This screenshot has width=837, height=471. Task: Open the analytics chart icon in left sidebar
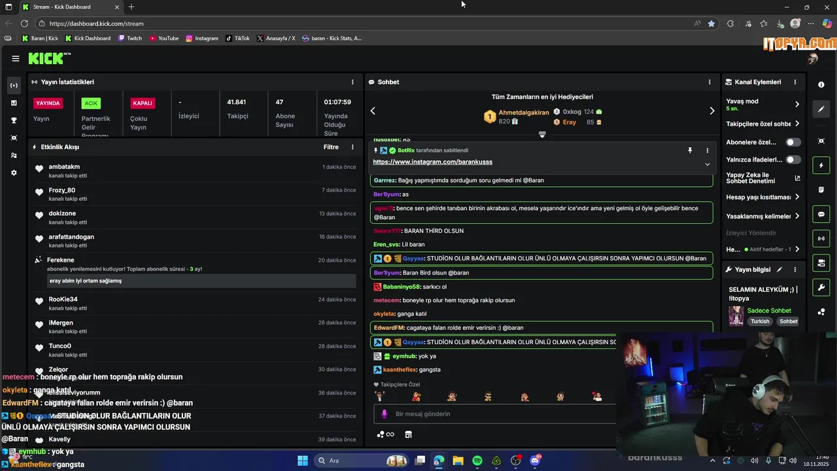(x=14, y=103)
